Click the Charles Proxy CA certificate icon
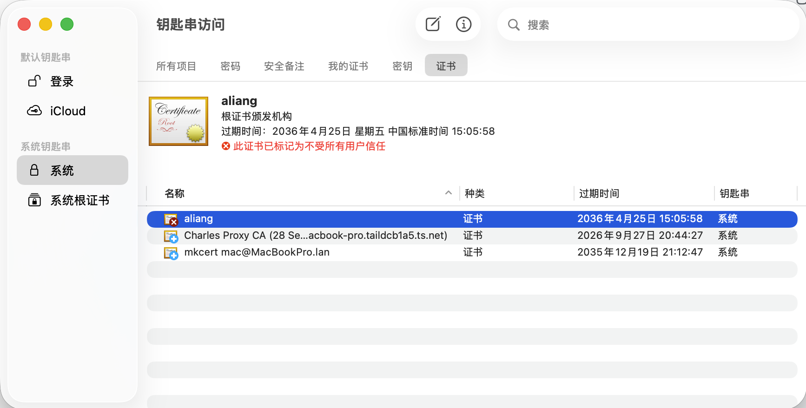Image resolution: width=806 pixels, height=408 pixels. 171,236
